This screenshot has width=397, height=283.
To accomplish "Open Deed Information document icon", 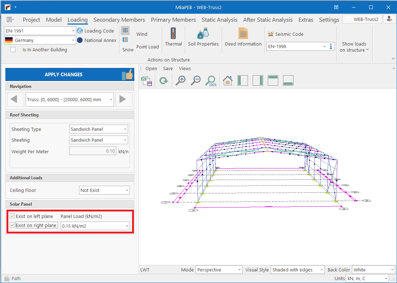I will pyautogui.click(x=243, y=34).
